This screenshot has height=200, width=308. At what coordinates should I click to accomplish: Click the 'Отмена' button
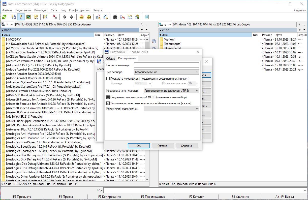point(163,146)
